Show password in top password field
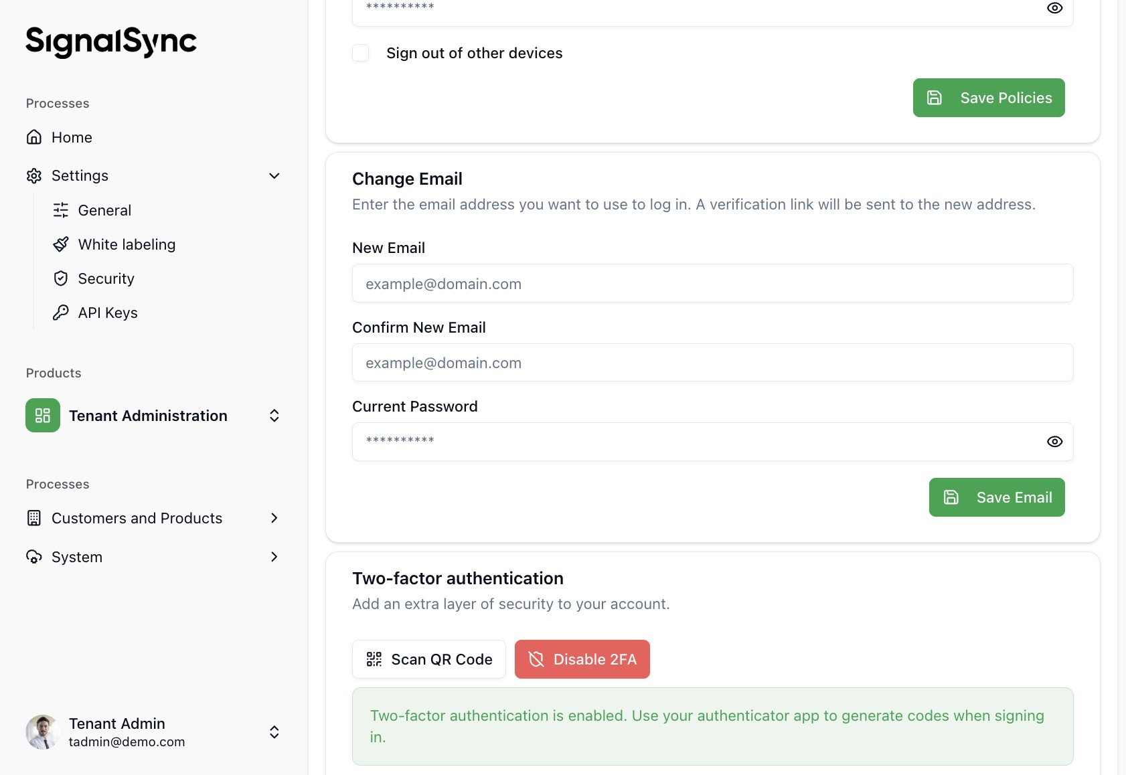 (x=1055, y=8)
